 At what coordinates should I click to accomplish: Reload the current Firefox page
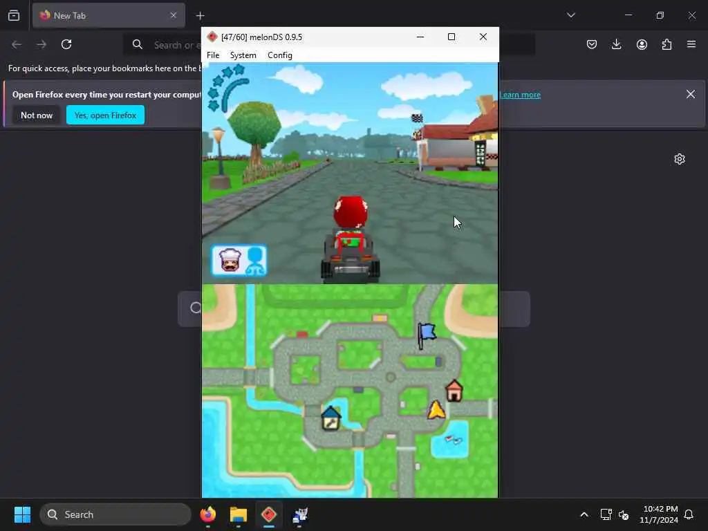pos(66,44)
